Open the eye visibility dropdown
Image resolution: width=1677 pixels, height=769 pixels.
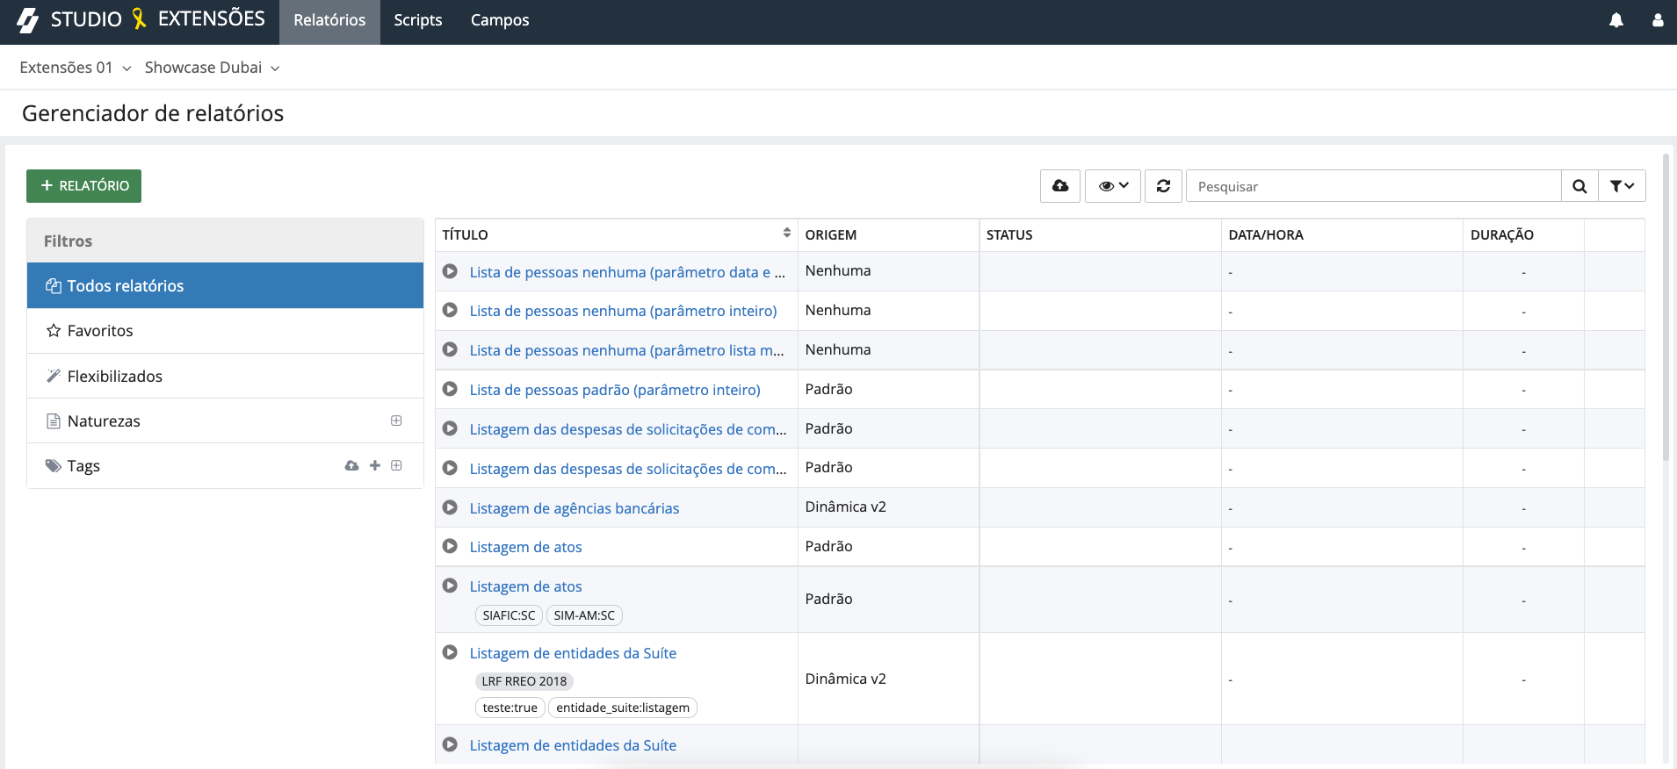tap(1113, 186)
